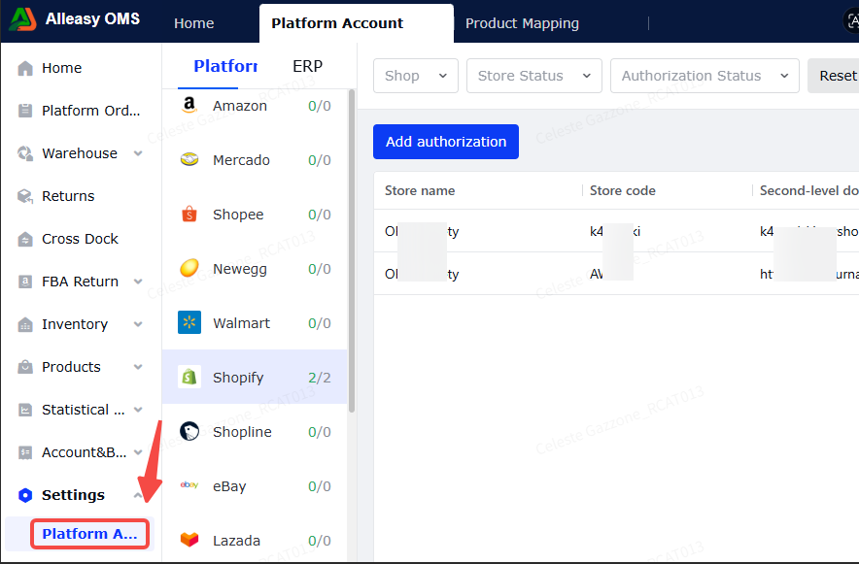
Task: Select the Mercado platform label
Action: [x=242, y=160]
